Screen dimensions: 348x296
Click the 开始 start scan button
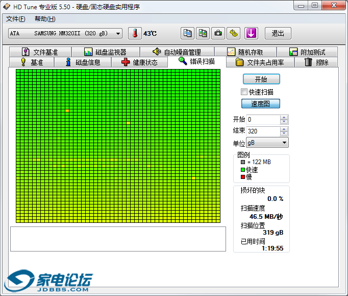pyautogui.click(x=261, y=79)
